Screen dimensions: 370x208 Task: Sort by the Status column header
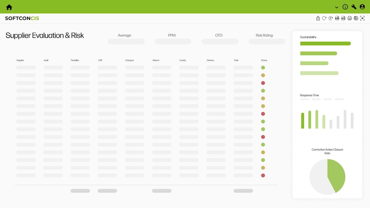click(x=264, y=61)
